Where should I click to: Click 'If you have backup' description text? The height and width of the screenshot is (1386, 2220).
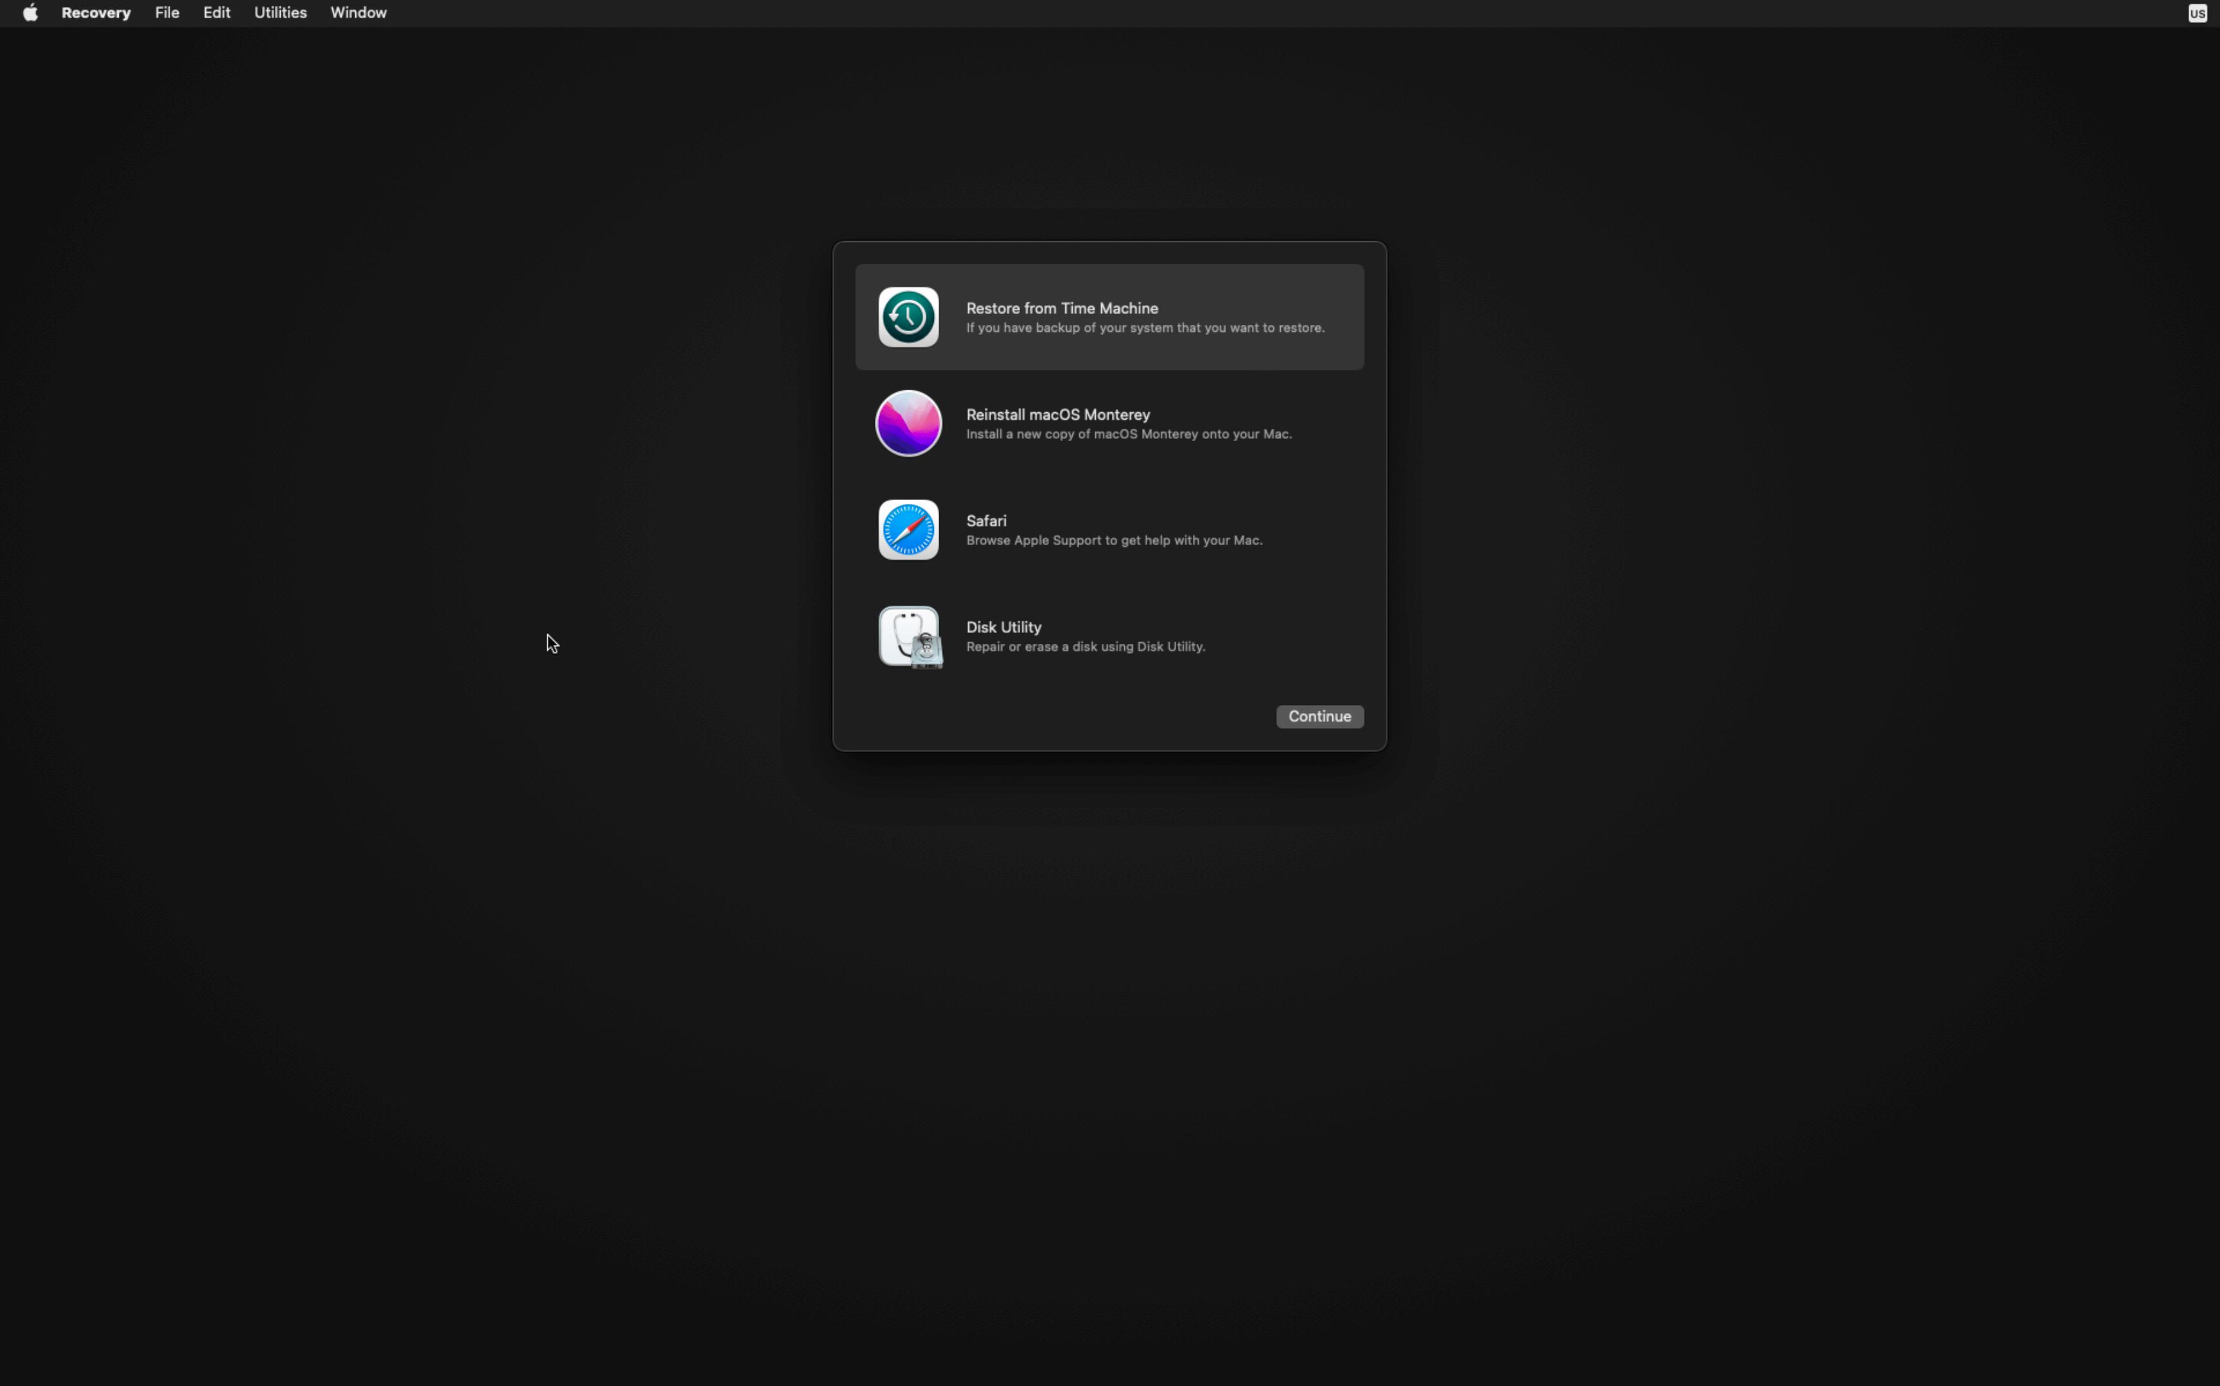pos(1145,328)
